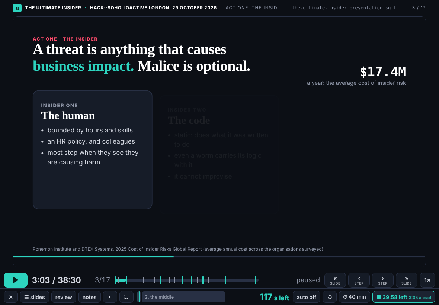Open the slides list panel

coord(35,297)
